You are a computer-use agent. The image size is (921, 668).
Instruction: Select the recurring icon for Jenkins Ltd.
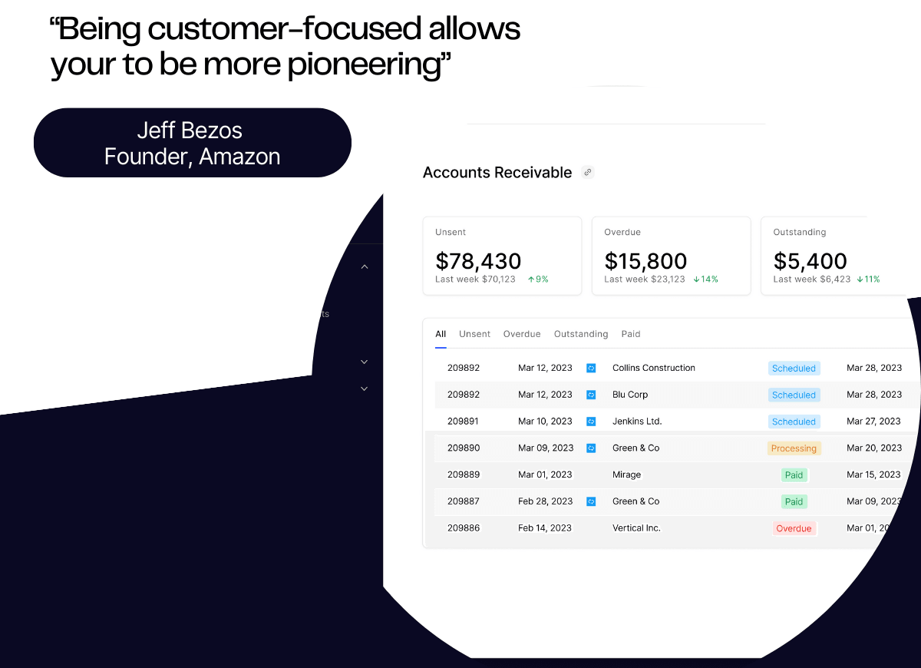click(591, 422)
